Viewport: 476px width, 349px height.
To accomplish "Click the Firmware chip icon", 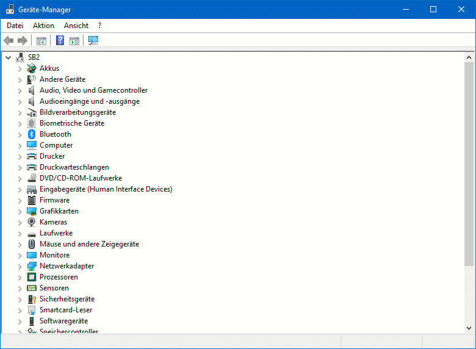I will [32, 200].
